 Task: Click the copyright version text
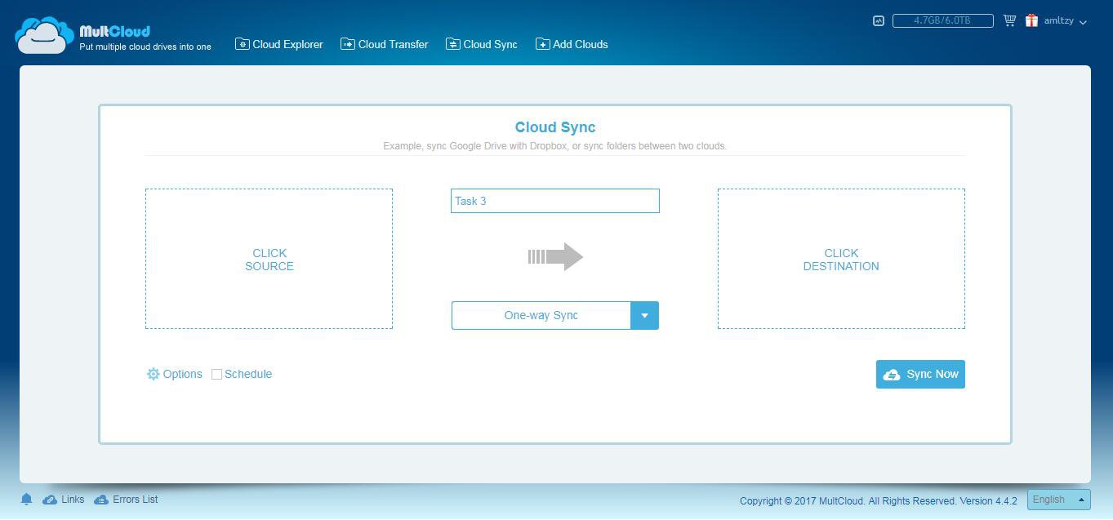pyautogui.click(x=879, y=501)
